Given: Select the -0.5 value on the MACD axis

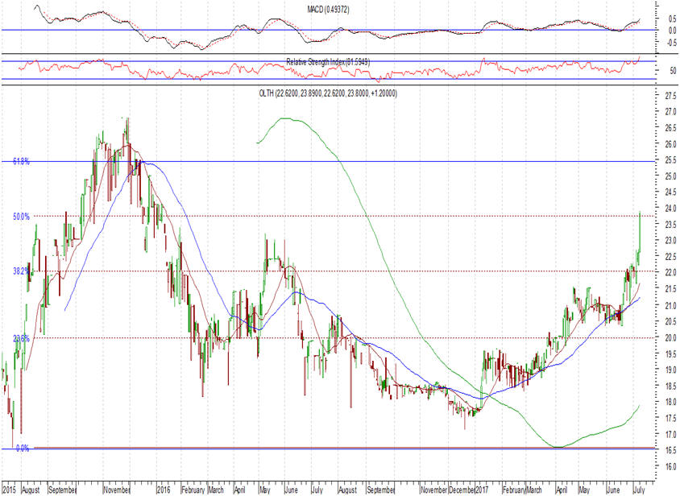Looking at the screenshot, I should click(x=665, y=44).
